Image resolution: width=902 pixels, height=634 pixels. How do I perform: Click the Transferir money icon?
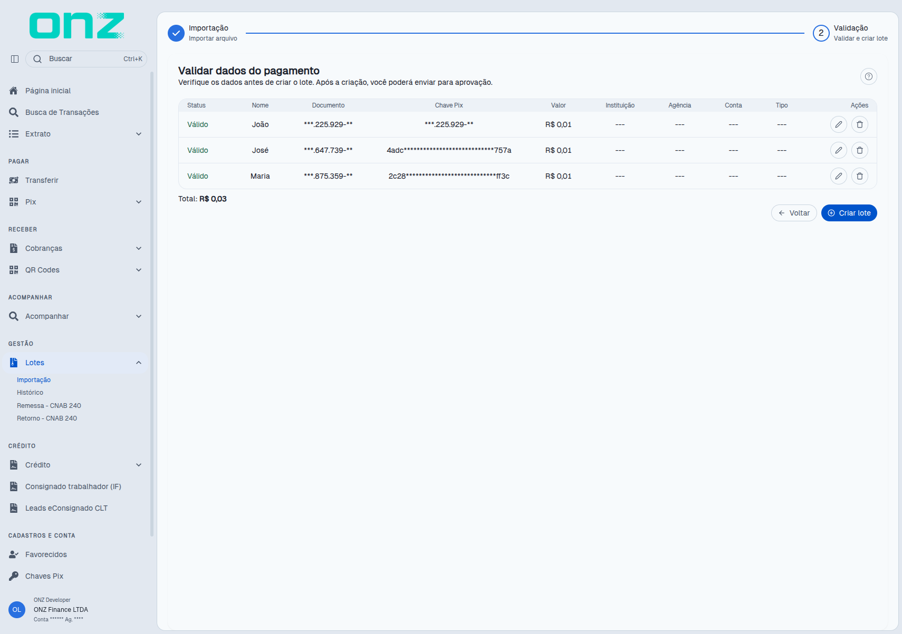[x=14, y=180]
